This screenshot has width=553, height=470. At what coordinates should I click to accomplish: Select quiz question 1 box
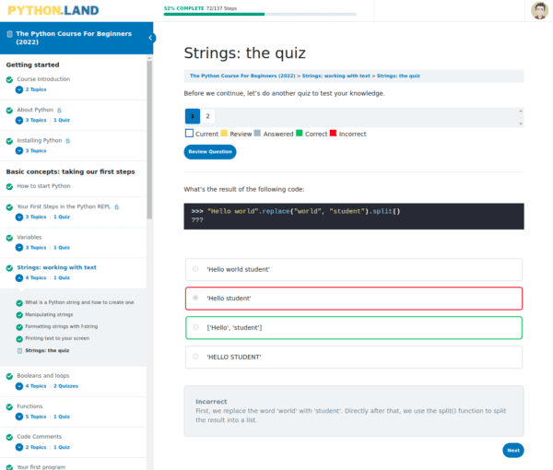(193, 116)
